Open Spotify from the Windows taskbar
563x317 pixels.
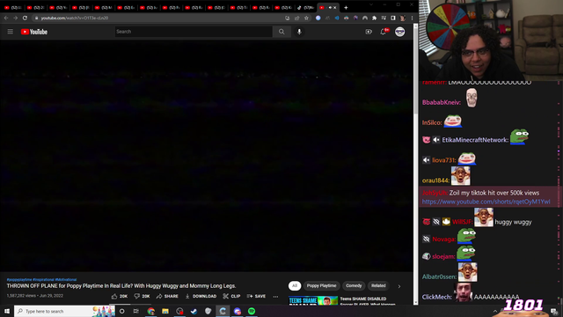(x=252, y=311)
